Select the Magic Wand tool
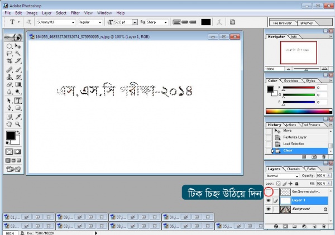The image size is (335, 235). click(x=18, y=54)
